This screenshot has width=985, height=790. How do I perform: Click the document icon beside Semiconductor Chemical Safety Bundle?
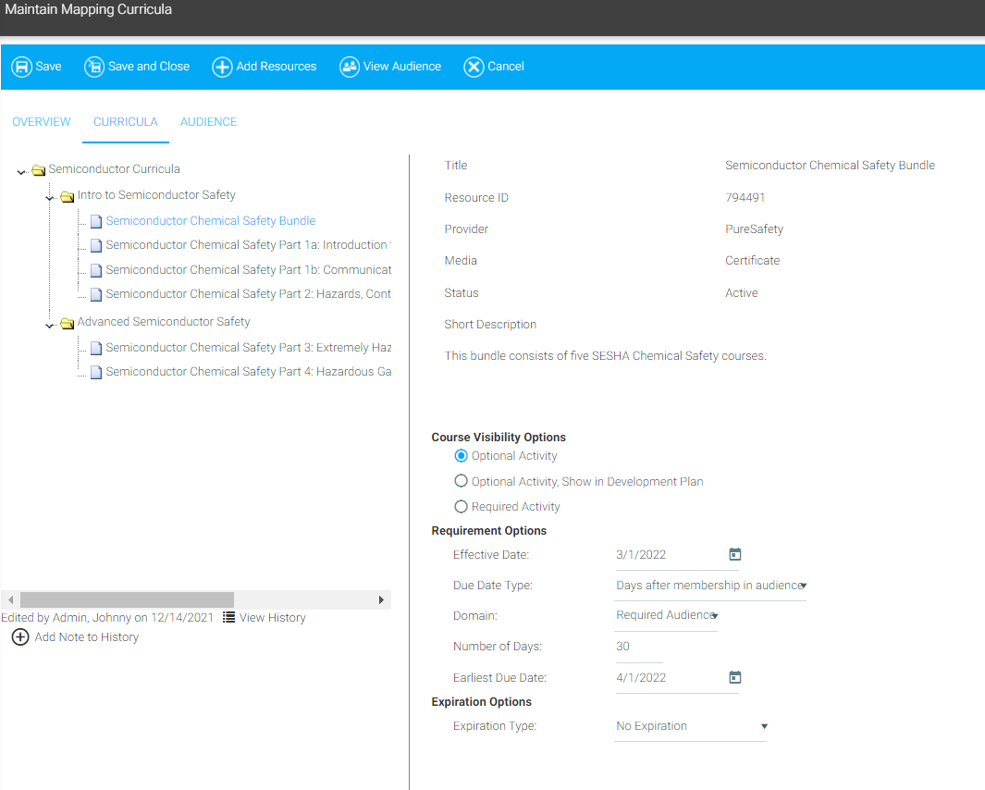point(96,221)
